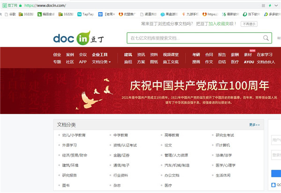Open 建筑 in the navigation bar
Image resolution: width=281 pixels, height=193 pixels.
(x=128, y=55)
